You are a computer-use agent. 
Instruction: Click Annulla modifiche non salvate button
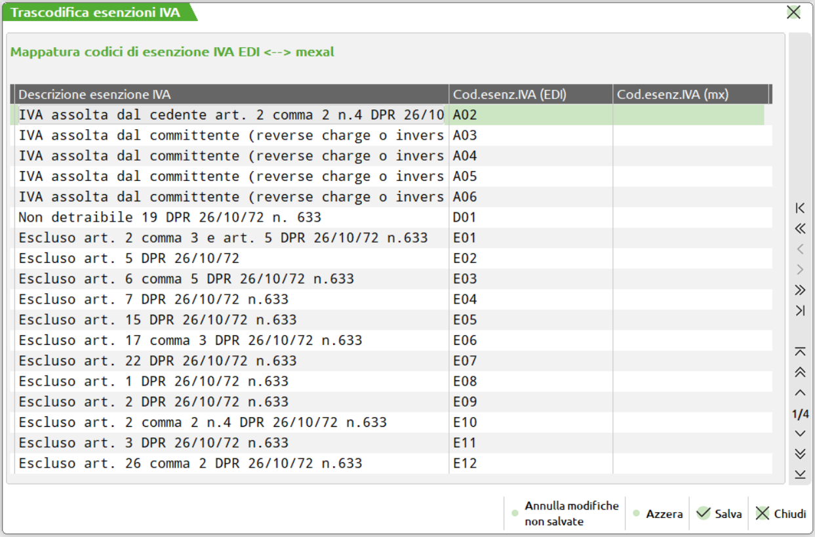[x=565, y=514]
